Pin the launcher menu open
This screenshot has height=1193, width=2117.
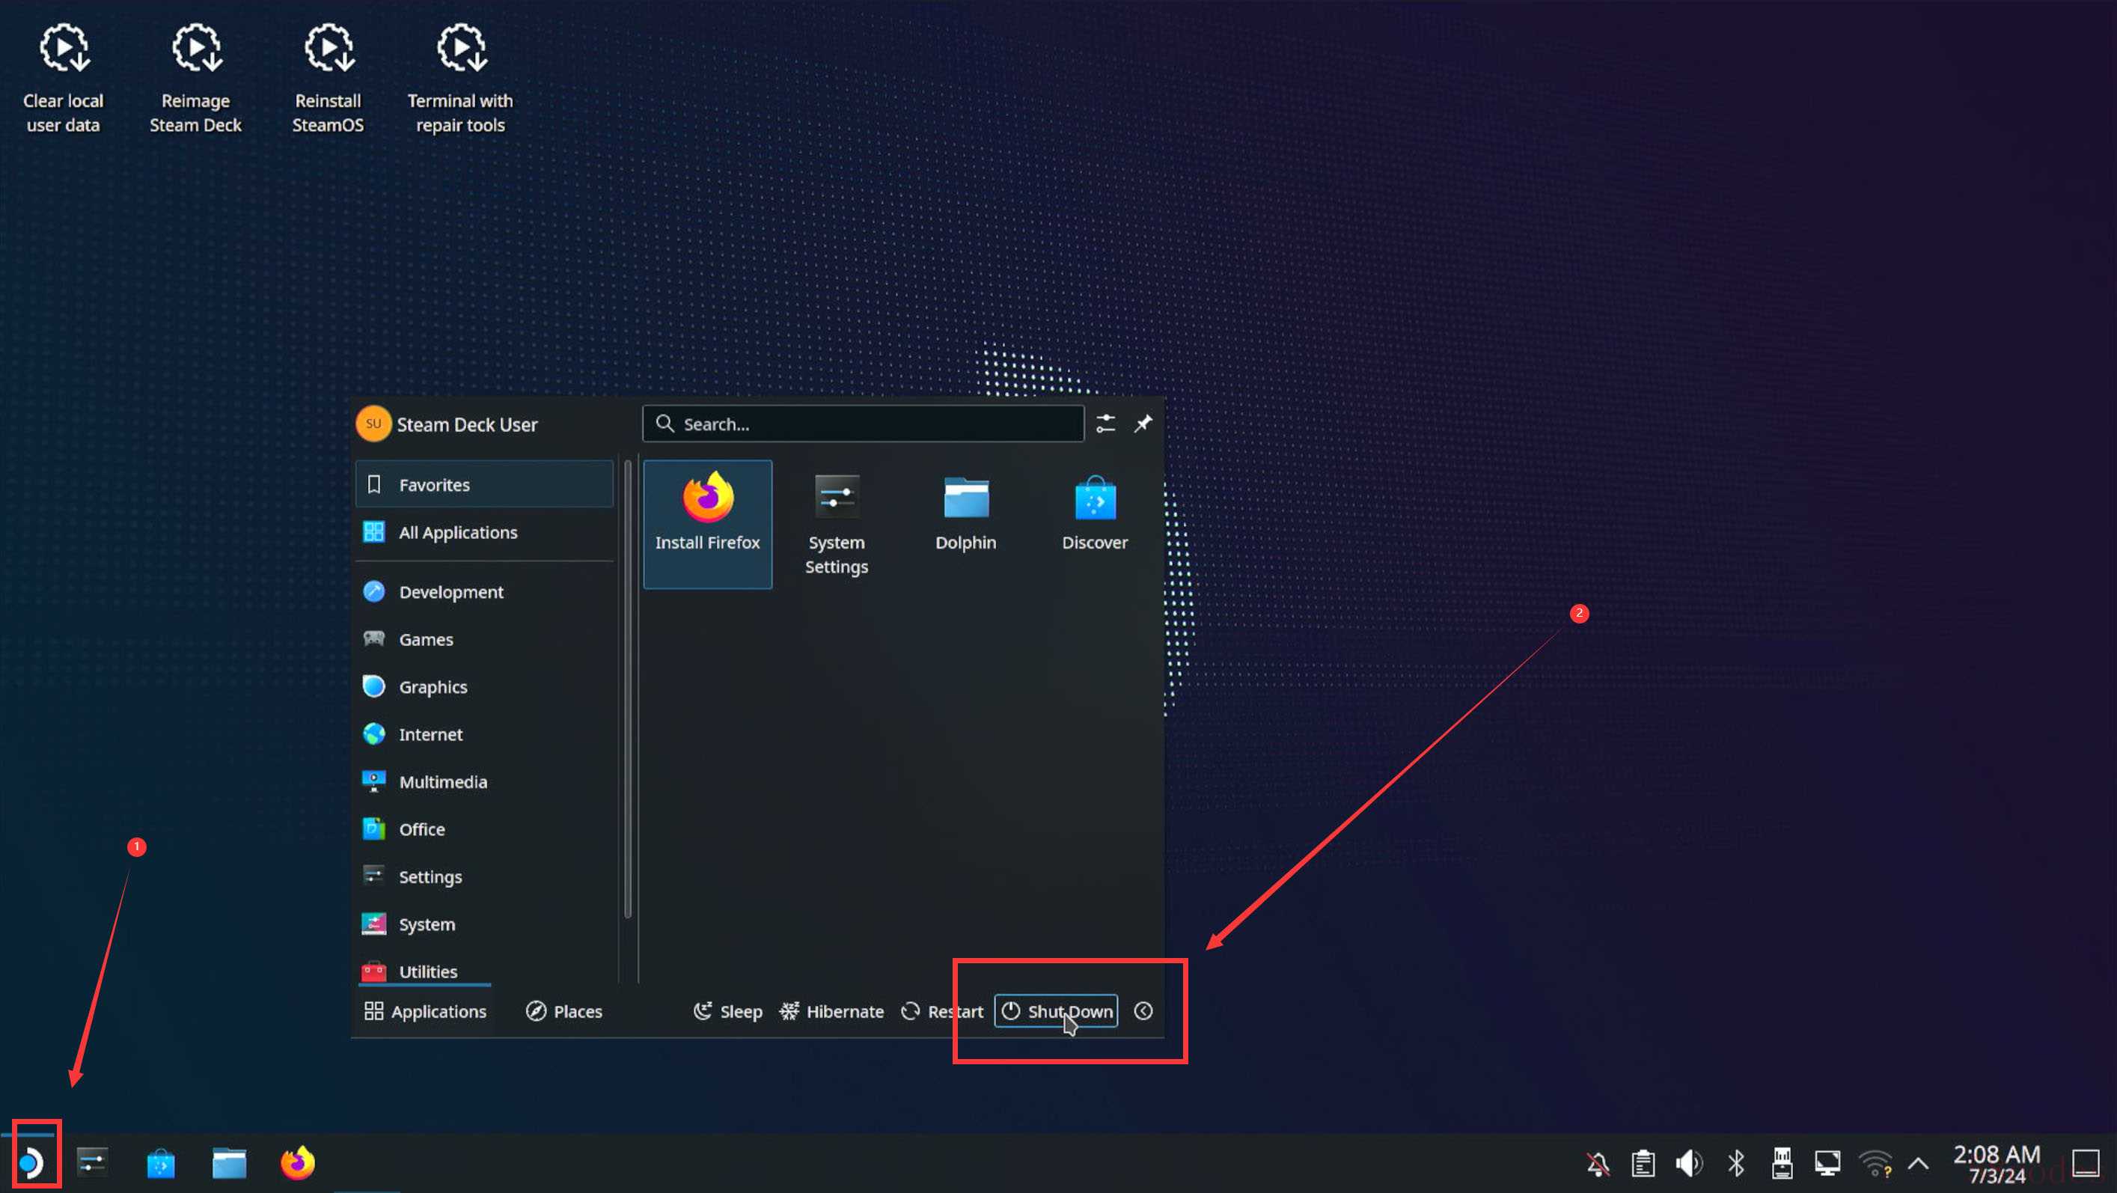[x=1143, y=424]
